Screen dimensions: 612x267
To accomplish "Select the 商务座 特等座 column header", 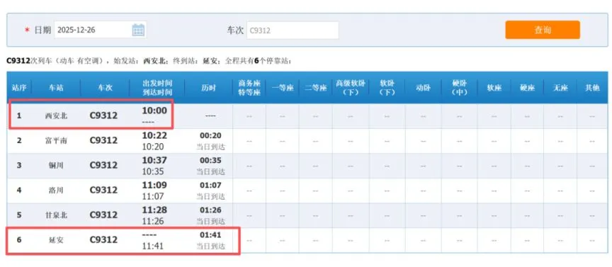I will point(249,88).
